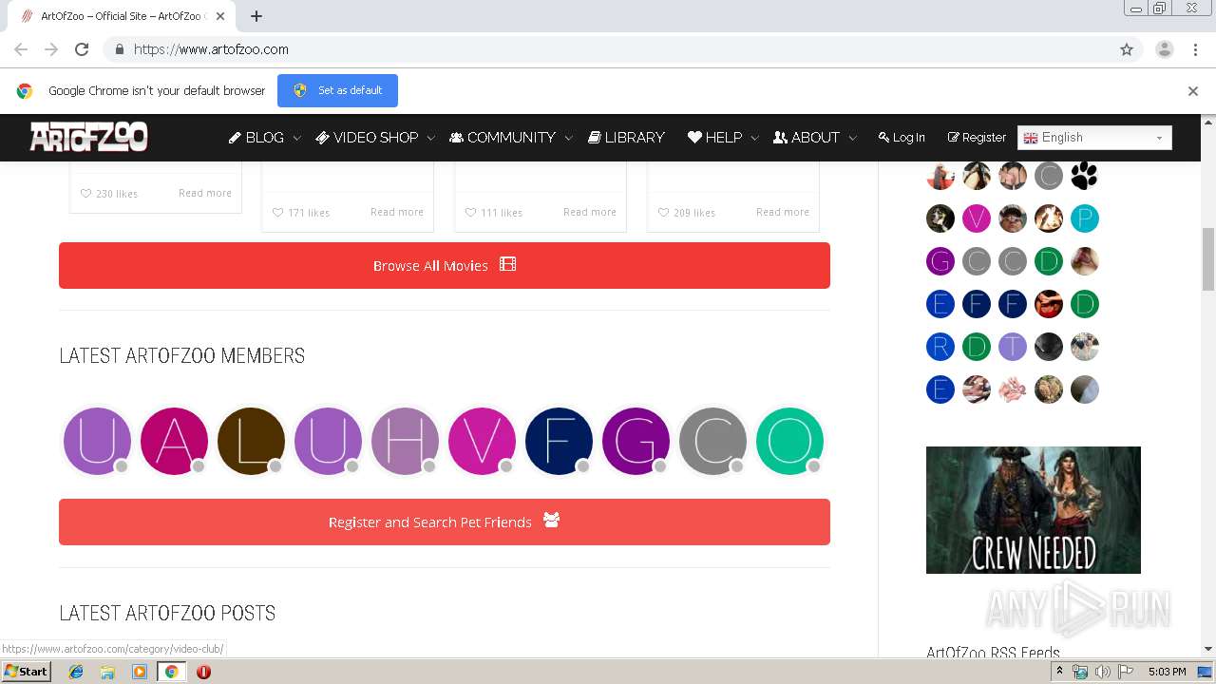Select the large navy F member avatar
1216x684 pixels.
pyautogui.click(x=559, y=441)
